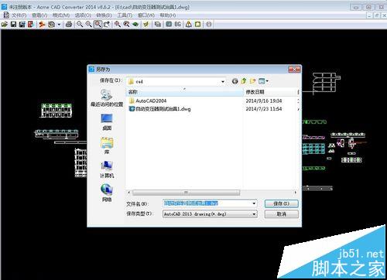The image size is (387, 280).
Task: Open the 文件(F) menu
Action: coord(19,15)
